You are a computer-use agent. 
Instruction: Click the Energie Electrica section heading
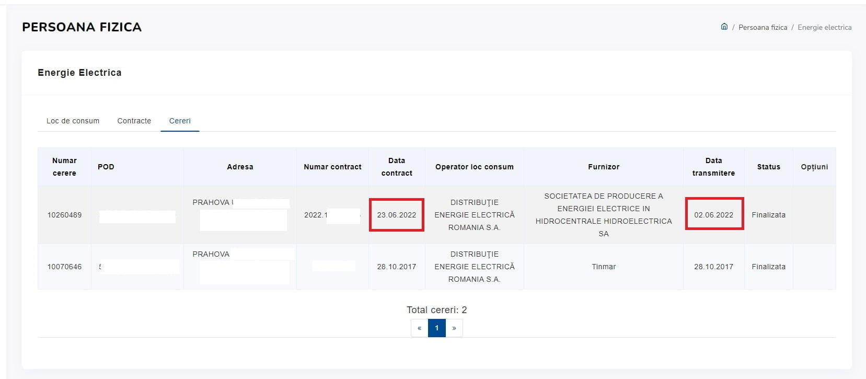click(79, 73)
